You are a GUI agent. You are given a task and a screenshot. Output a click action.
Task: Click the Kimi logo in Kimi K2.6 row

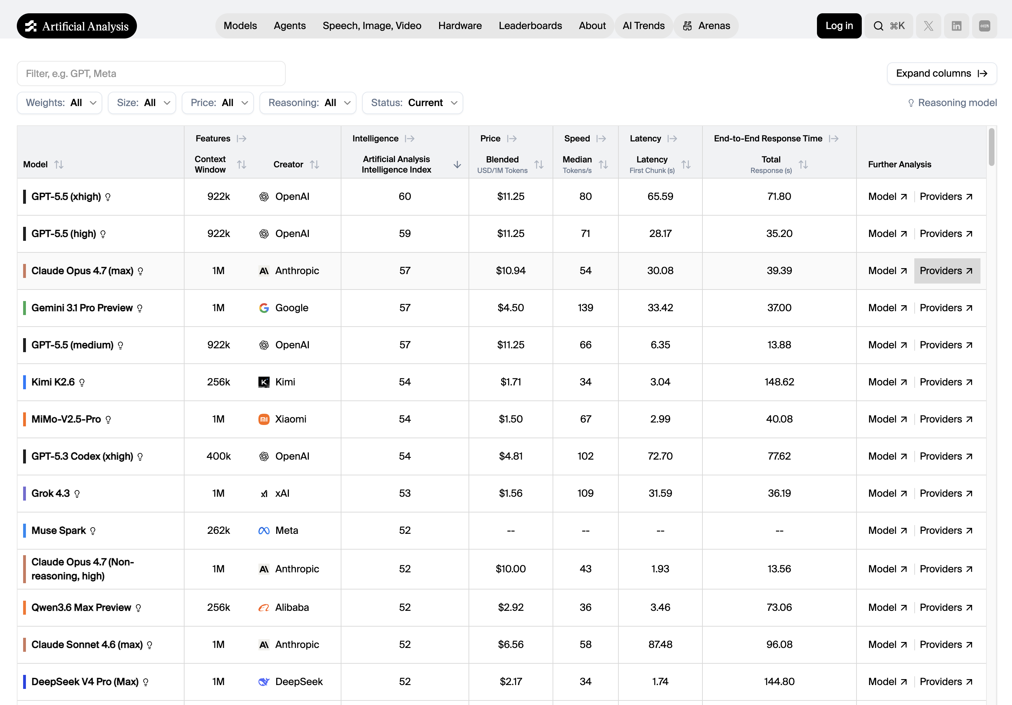click(264, 382)
